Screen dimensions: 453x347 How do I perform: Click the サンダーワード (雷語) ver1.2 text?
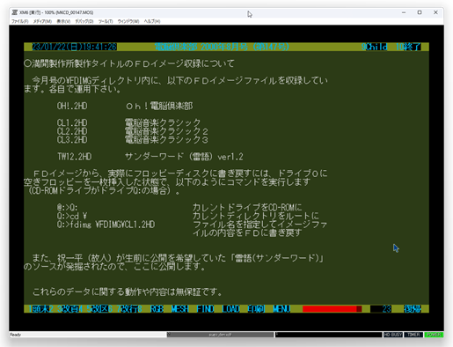(184, 157)
